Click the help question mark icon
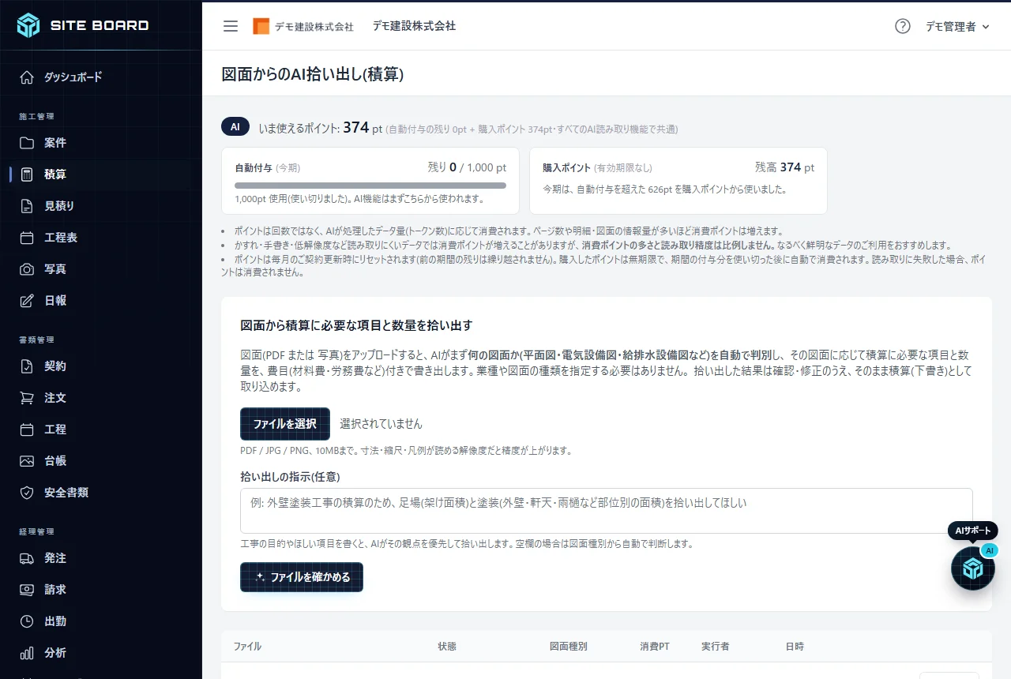This screenshot has width=1011, height=679. [903, 26]
